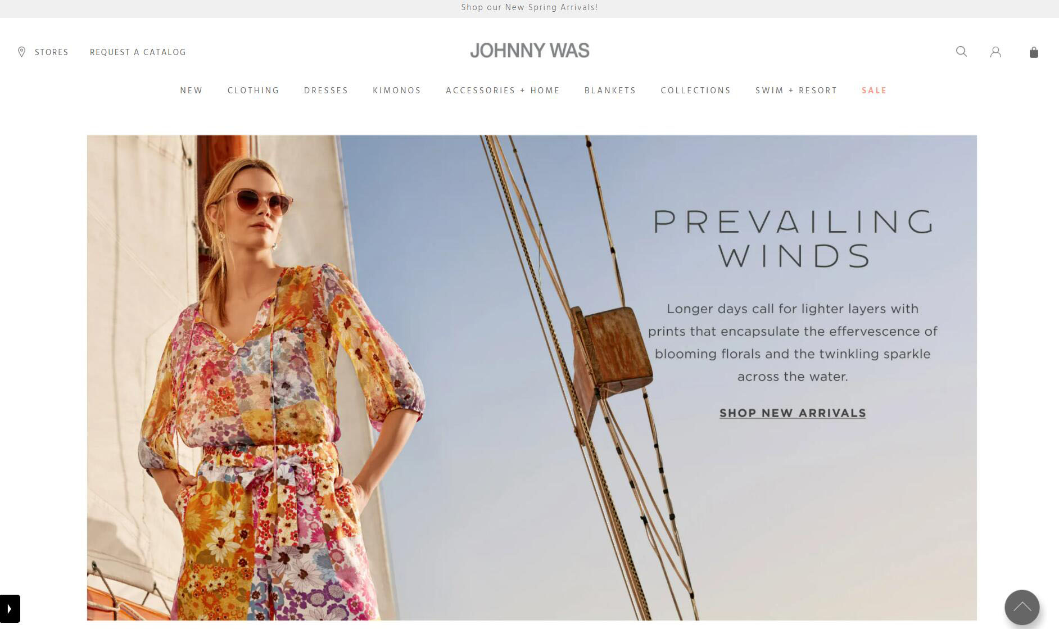Click the store locator pin icon
The width and height of the screenshot is (1059, 629).
point(21,52)
